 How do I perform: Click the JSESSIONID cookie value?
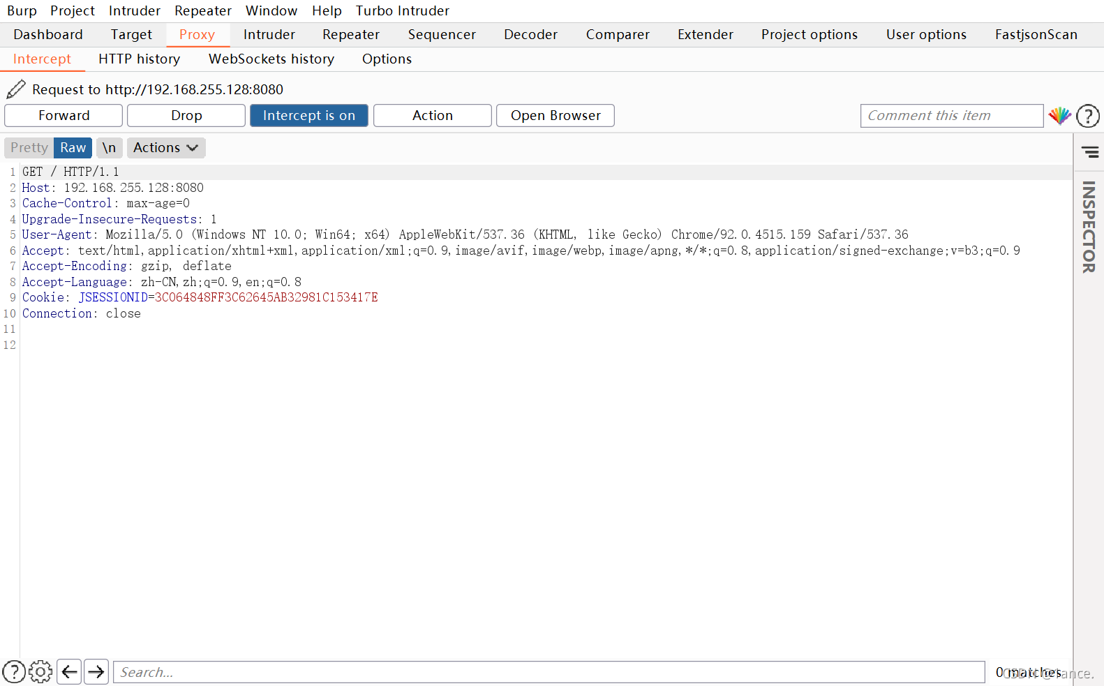pos(267,297)
